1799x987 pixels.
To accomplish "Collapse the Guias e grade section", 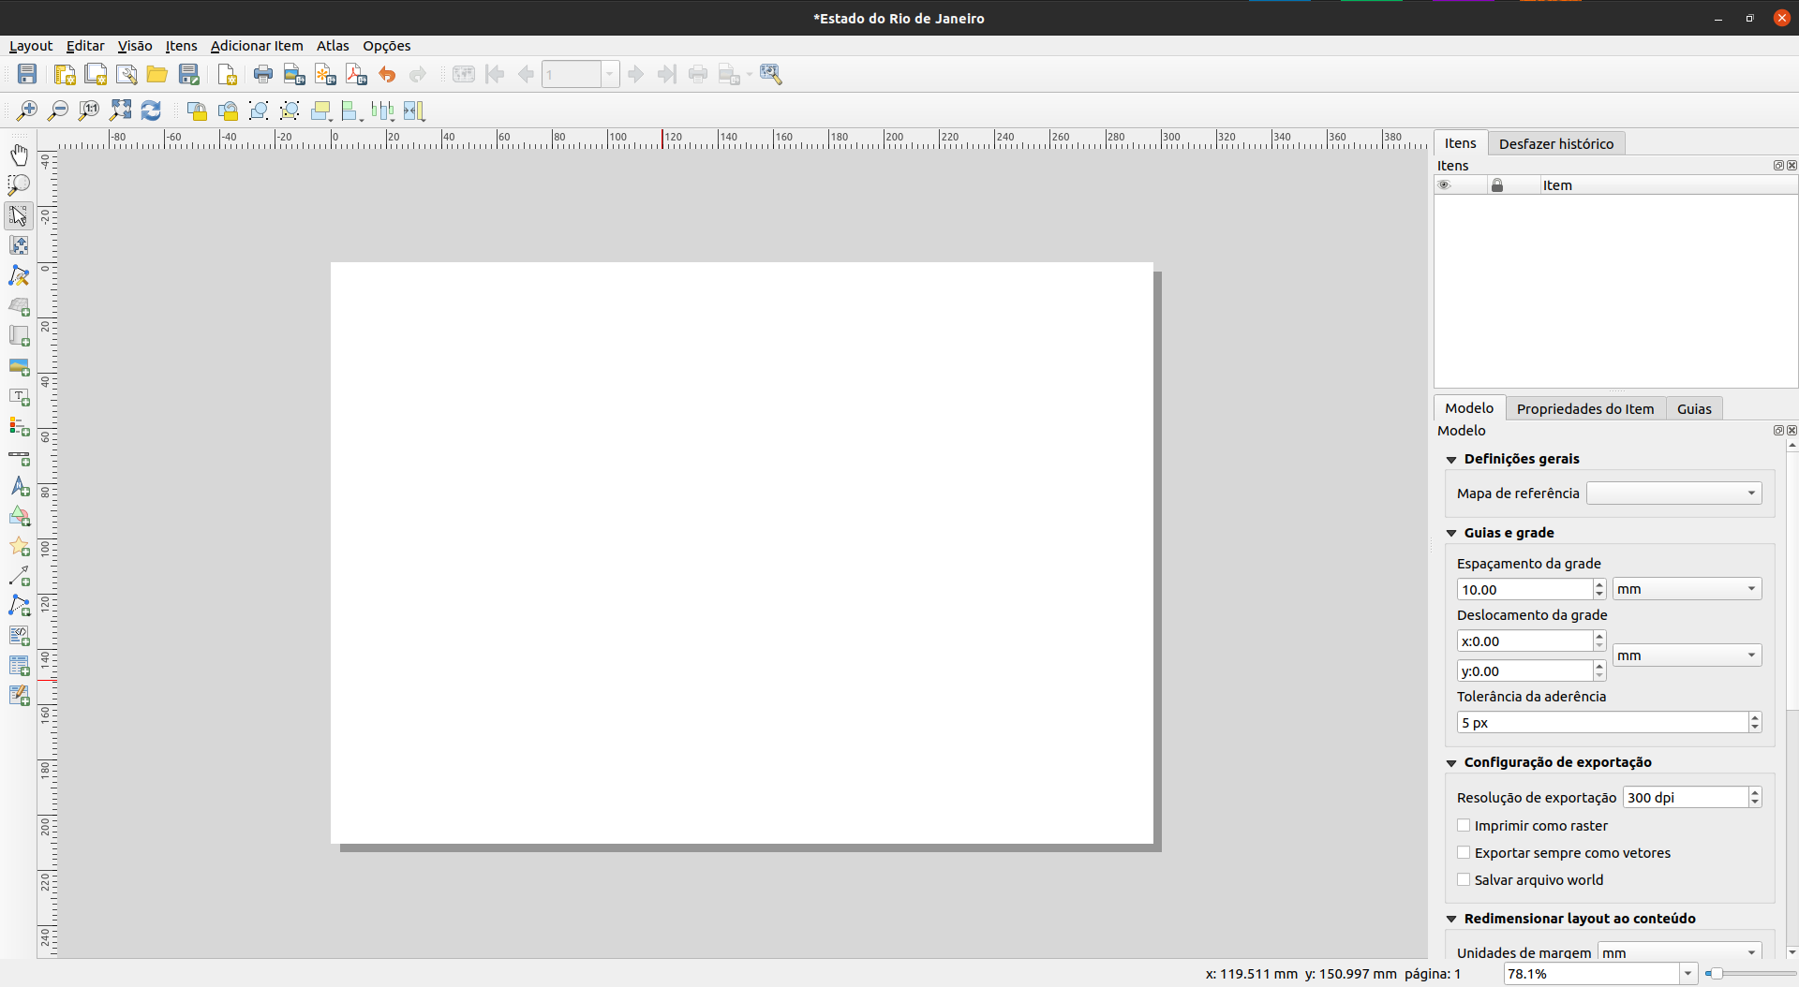I will (x=1451, y=533).
